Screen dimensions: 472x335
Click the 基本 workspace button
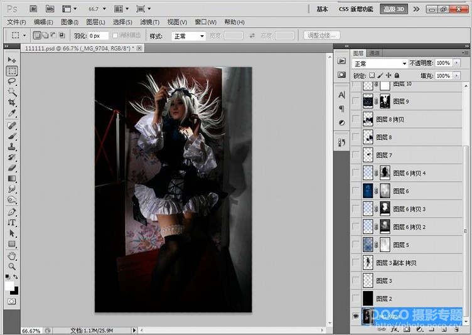(323, 9)
